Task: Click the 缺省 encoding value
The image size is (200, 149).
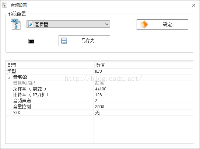Action: click(x=99, y=83)
